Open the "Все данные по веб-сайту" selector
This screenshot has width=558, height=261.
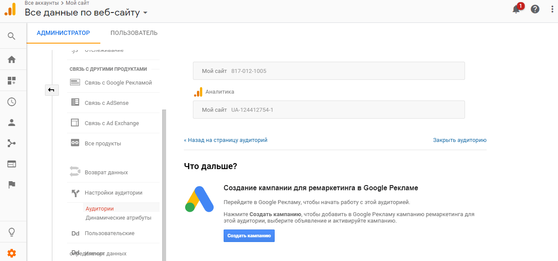(x=85, y=13)
